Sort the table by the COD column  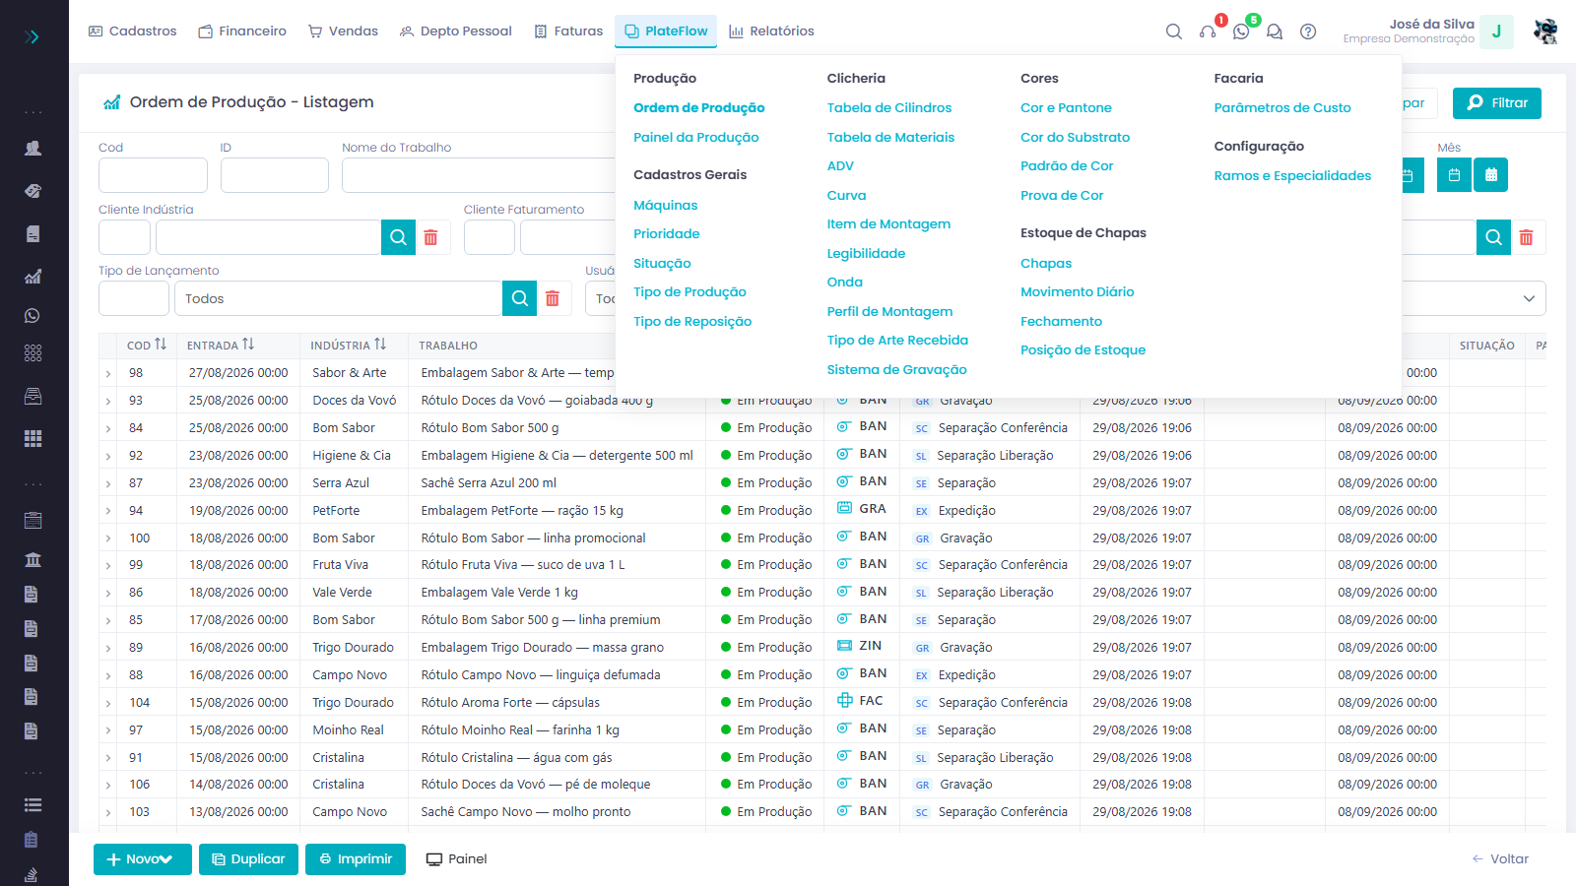point(147,346)
